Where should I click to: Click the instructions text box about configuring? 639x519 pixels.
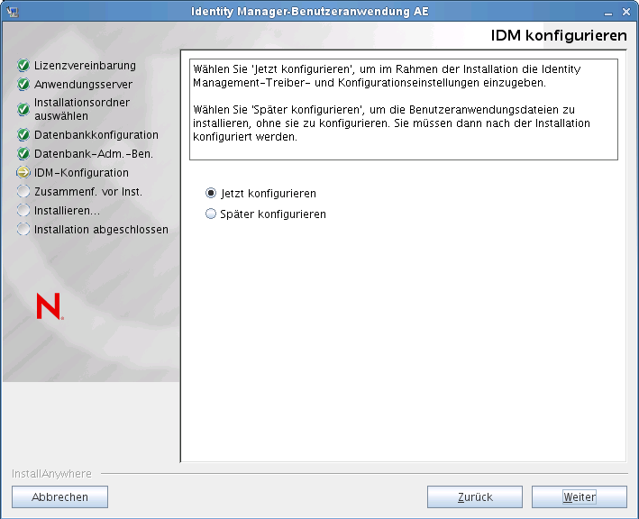[404, 110]
